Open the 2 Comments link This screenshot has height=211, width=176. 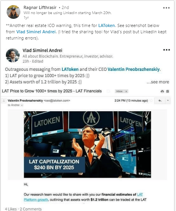[x=31, y=209]
